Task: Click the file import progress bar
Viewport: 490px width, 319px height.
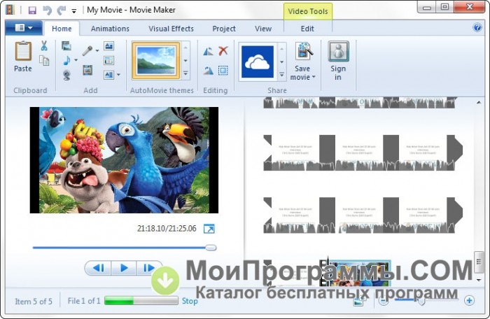Action: click(141, 301)
